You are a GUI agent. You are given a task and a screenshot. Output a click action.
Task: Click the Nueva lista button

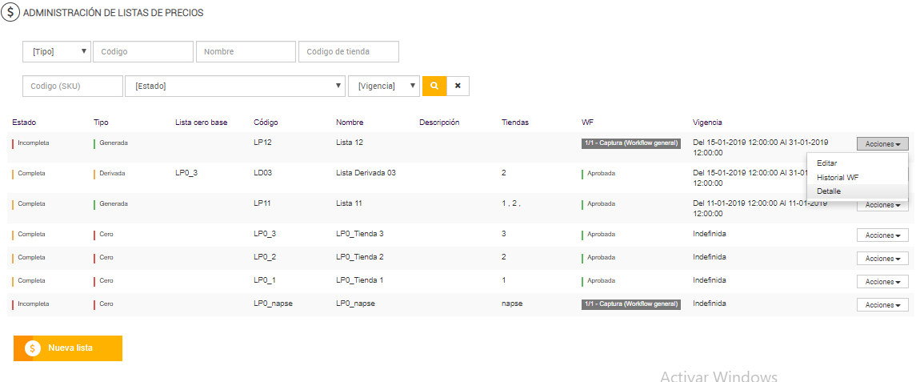click(x=68, y=348)
